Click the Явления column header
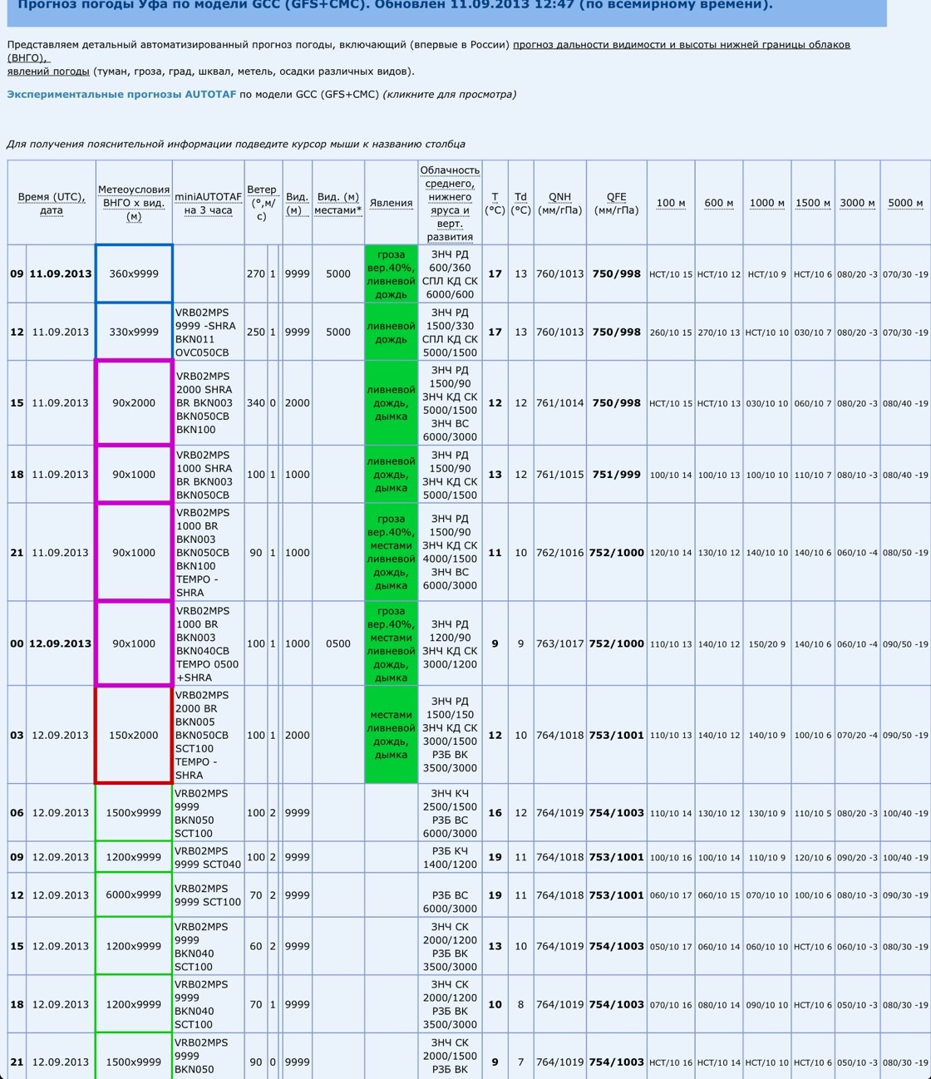This screenshot has height=1079, width=931. click(391, 204)
